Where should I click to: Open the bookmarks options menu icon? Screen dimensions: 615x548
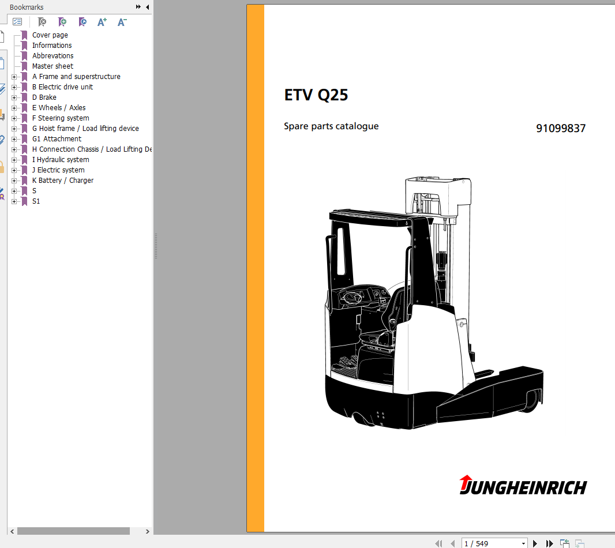pos(17,22)
